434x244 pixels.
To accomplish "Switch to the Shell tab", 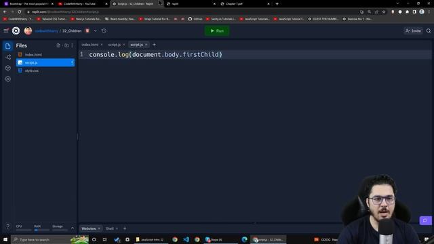I will [x=110, y=228].
